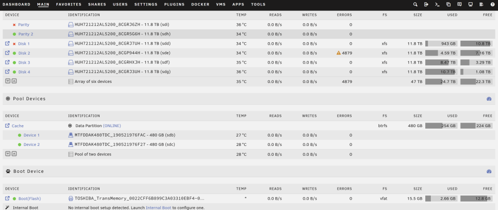Browse Disk 4 via its open-share icon
The height and width of the screenshot is (210, 498).
tap(7, 72)
